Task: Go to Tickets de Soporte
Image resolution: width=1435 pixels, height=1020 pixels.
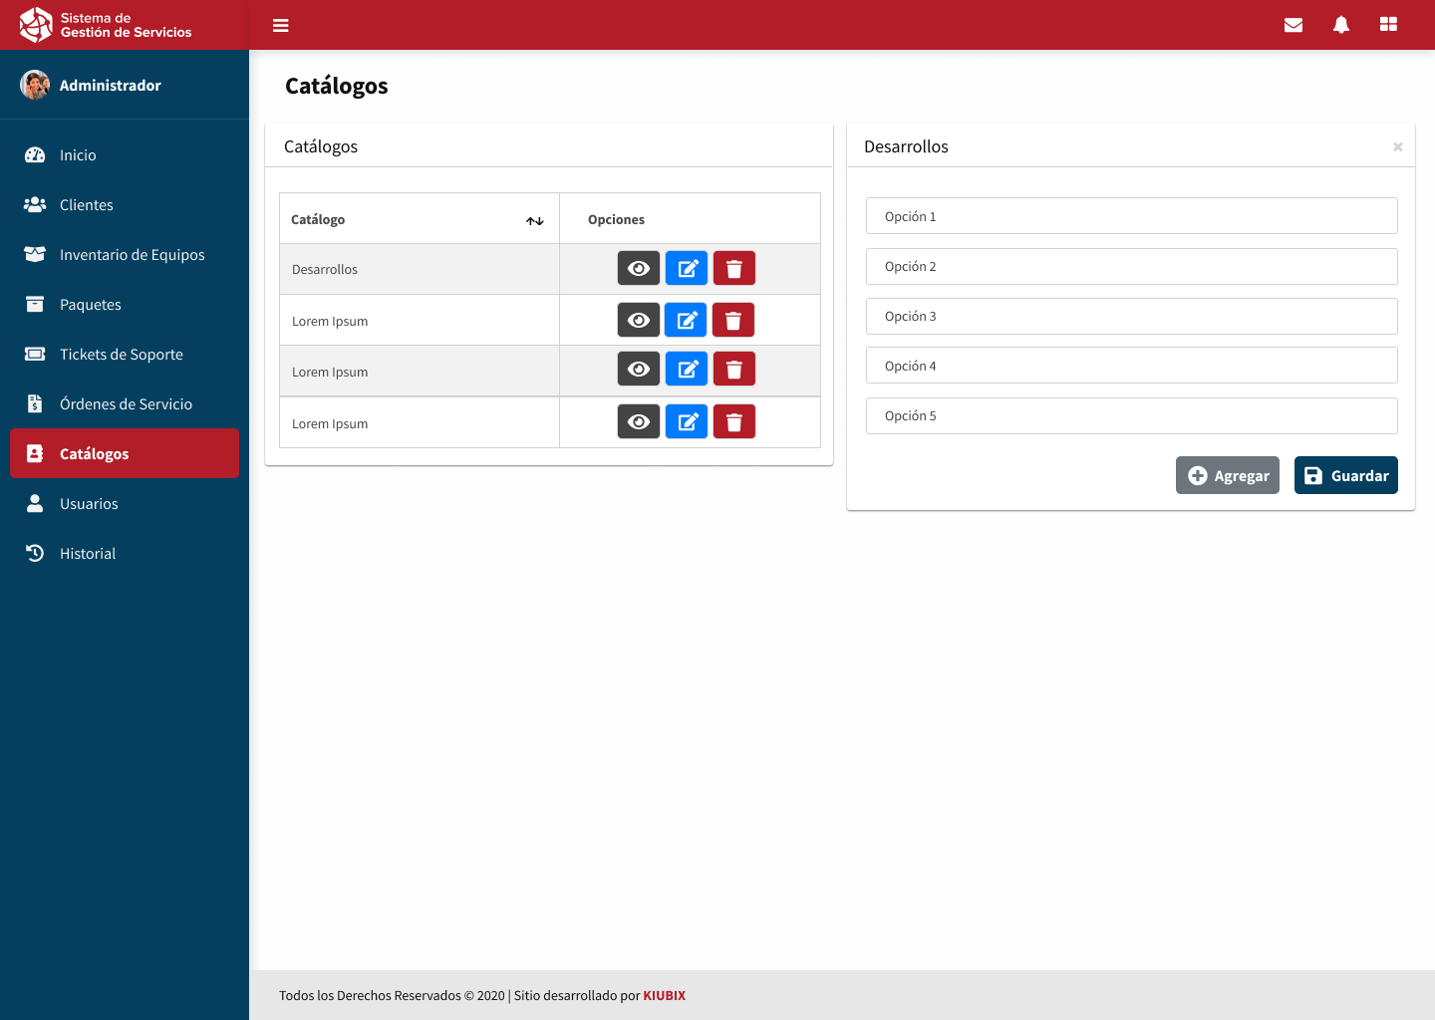Action: [x=122, y=355]
